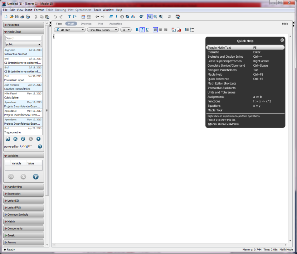Viewport: 297px width, 254px height.
Task: Toggle Show on new Documents checkbox
Action: 209,124
